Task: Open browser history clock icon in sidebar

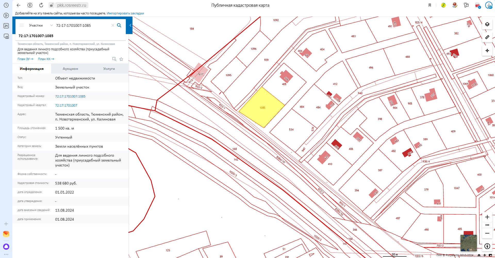Action: (x=6, y=5)
